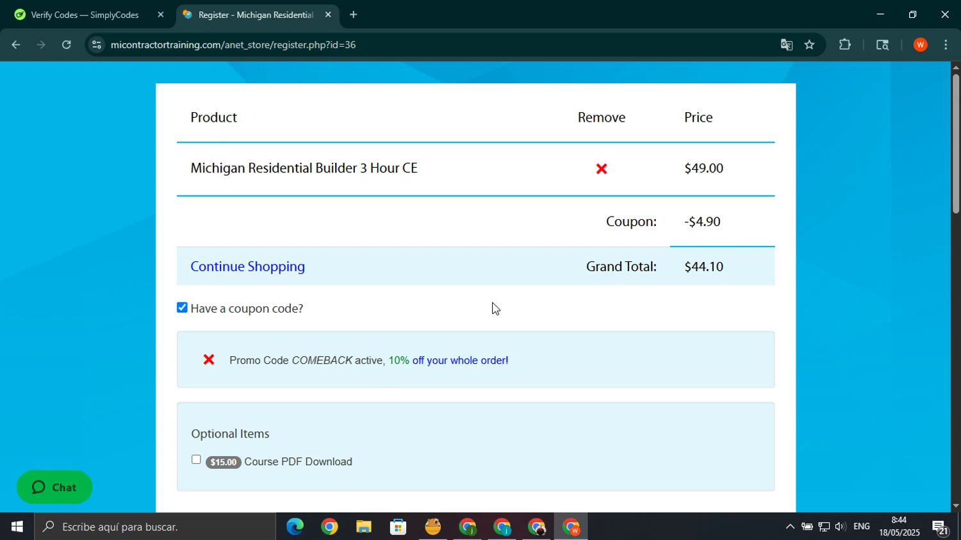Open Microsoft Store from taskbar
961x540 pixels.
pos(398,527)
